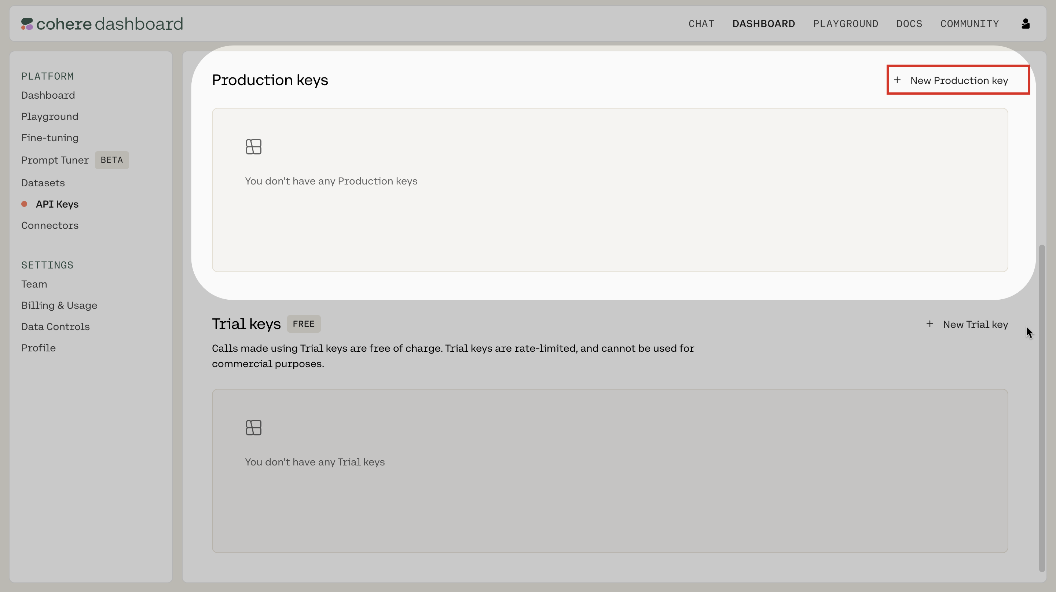Select API Keys in the sidebar
This screenshot has height=592, width=1056.
[57, 204]
